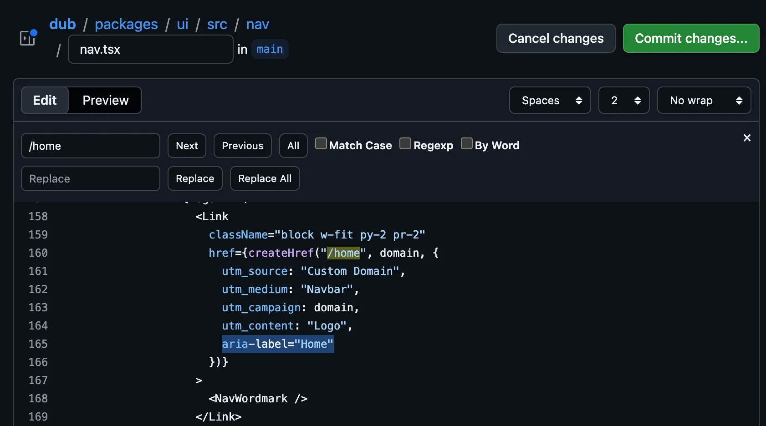This screenshot has width=766, height=426.
Task: Open the nav breadcrumb link
Action: pyautogui.click(x=258, y=24)
